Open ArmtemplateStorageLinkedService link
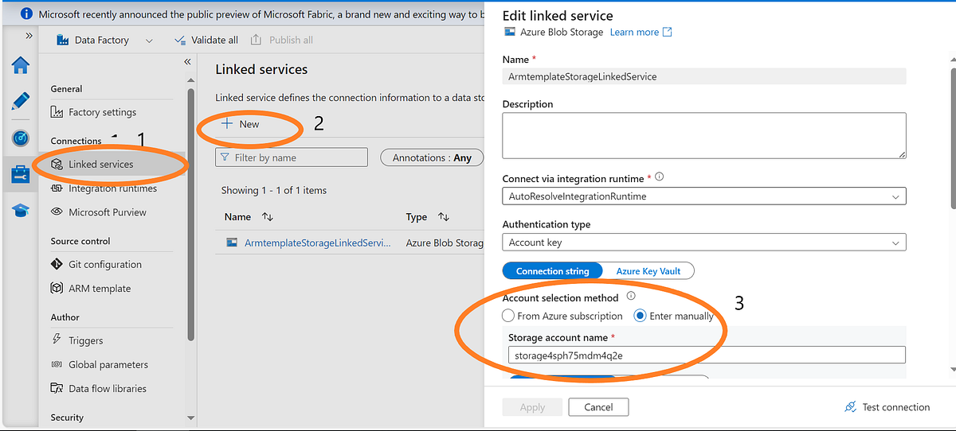Screen dimensions: 956x431 pos(317,243)
